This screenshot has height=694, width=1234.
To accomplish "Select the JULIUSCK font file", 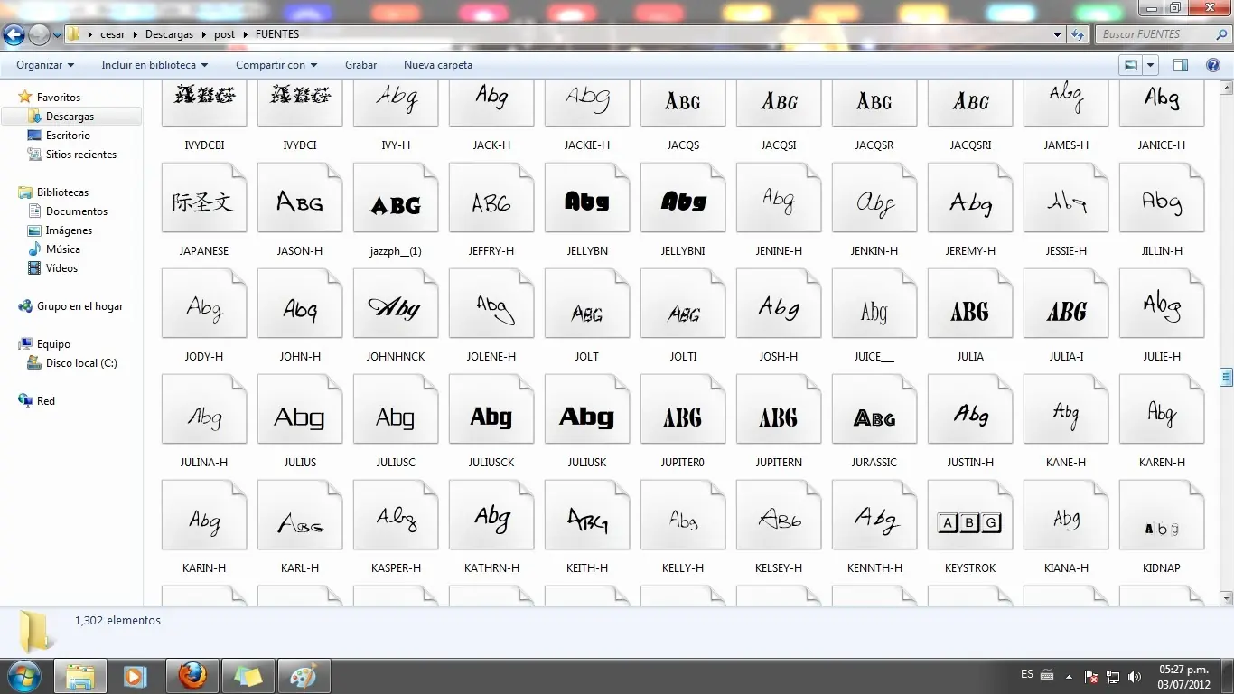I will point(491,421).
